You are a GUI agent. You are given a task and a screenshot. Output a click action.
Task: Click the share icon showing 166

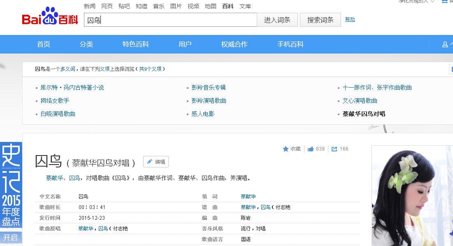pyautogui.click(x=335, y=149)
